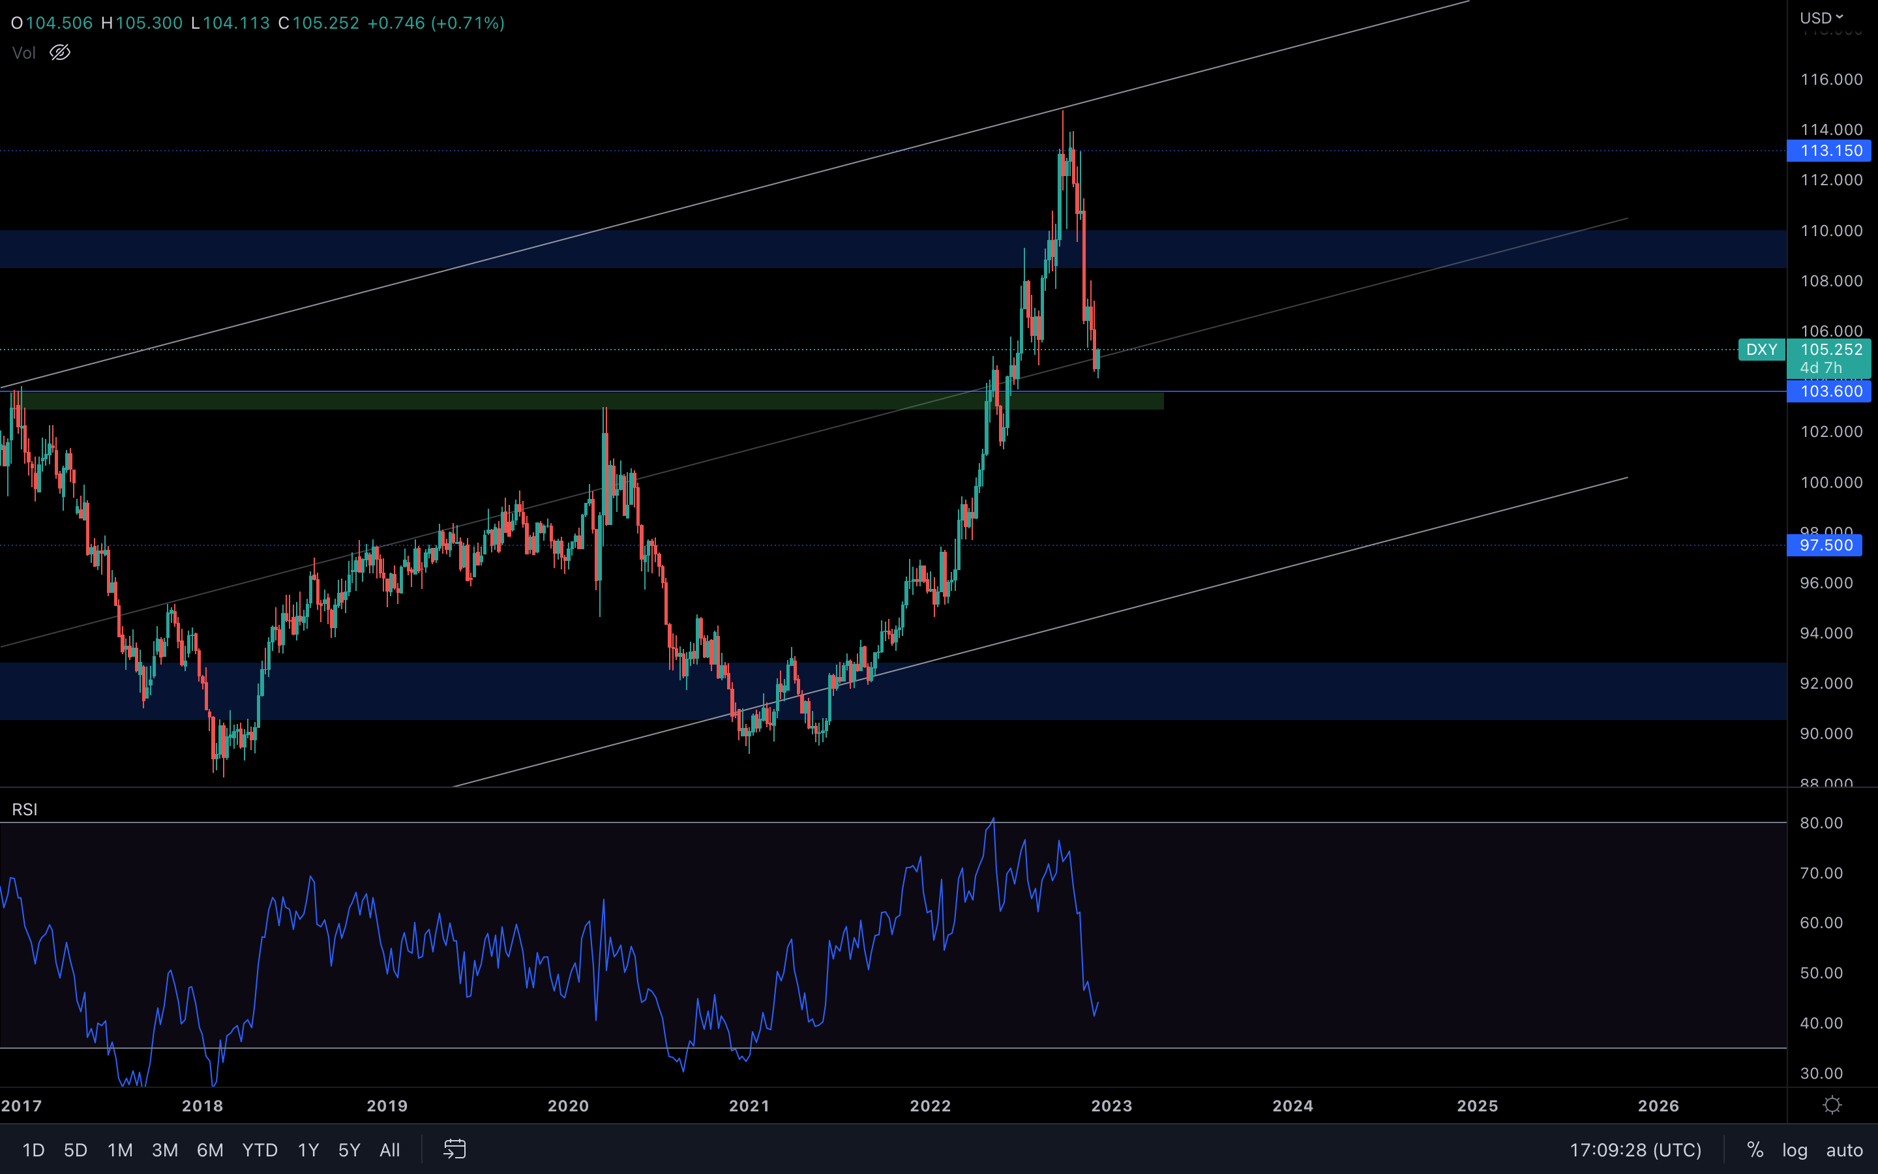Toggle log scale mode

pyautogui.click(x=1794, y=1150)
